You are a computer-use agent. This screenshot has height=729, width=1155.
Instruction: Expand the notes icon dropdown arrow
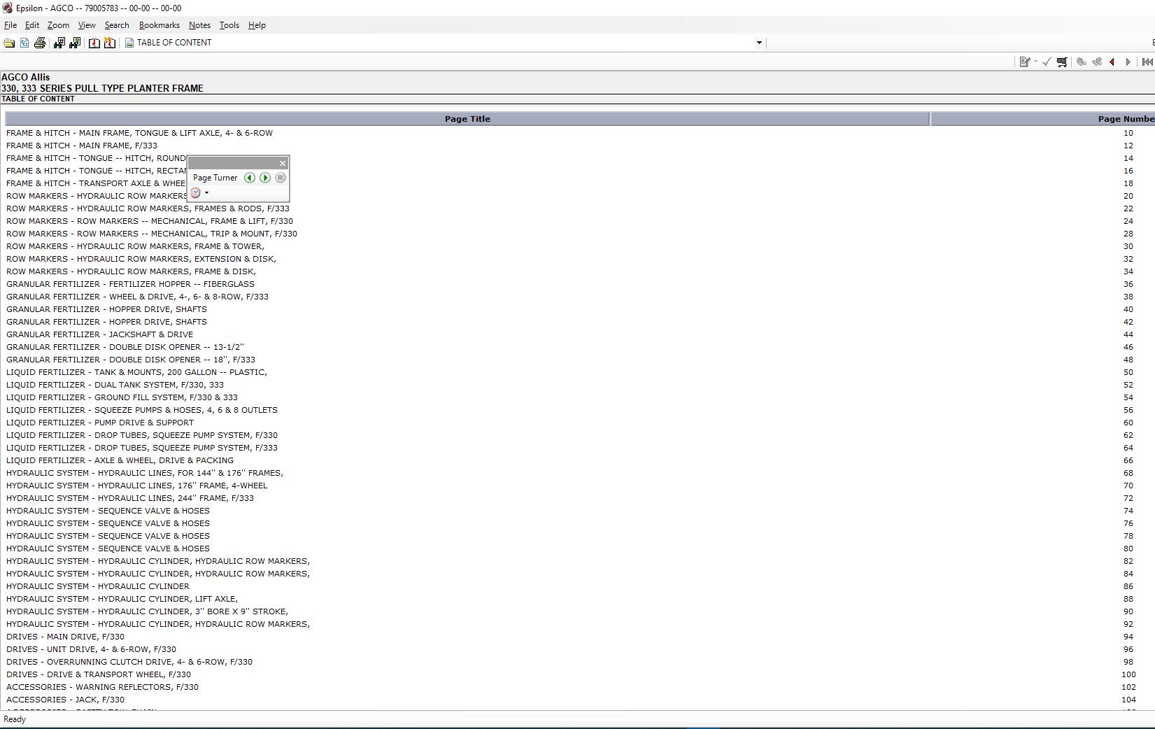[1035, 62]
